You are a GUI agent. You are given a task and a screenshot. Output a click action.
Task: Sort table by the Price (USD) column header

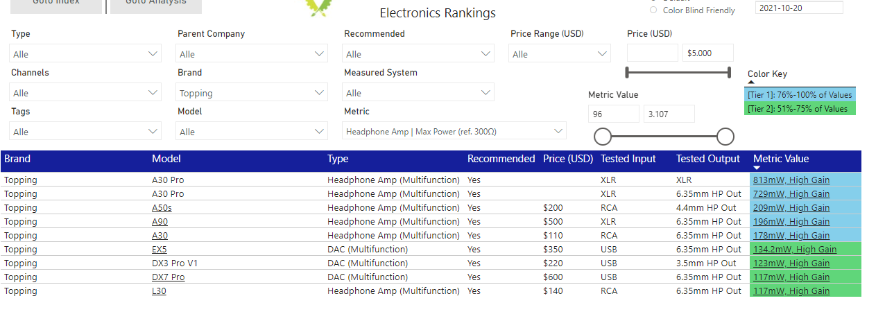tap(569, 159)
